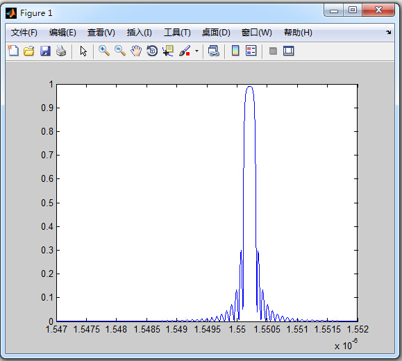Click the Hide Plot Tools icon
The height and width of the screenshot is (361, 402).
[273, 51]
